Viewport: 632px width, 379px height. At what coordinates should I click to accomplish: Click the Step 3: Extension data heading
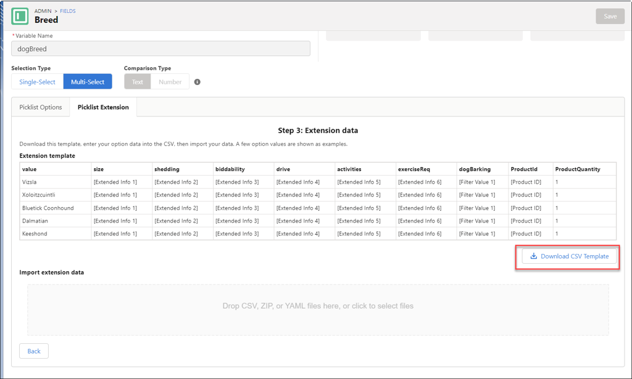tap(318, 131)
